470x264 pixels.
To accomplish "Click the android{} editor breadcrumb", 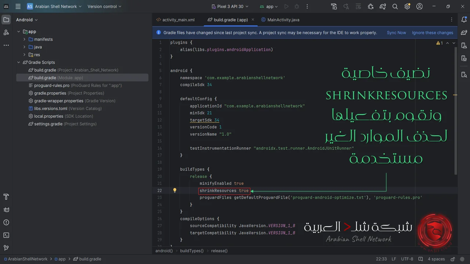I will tap(164, 251).
